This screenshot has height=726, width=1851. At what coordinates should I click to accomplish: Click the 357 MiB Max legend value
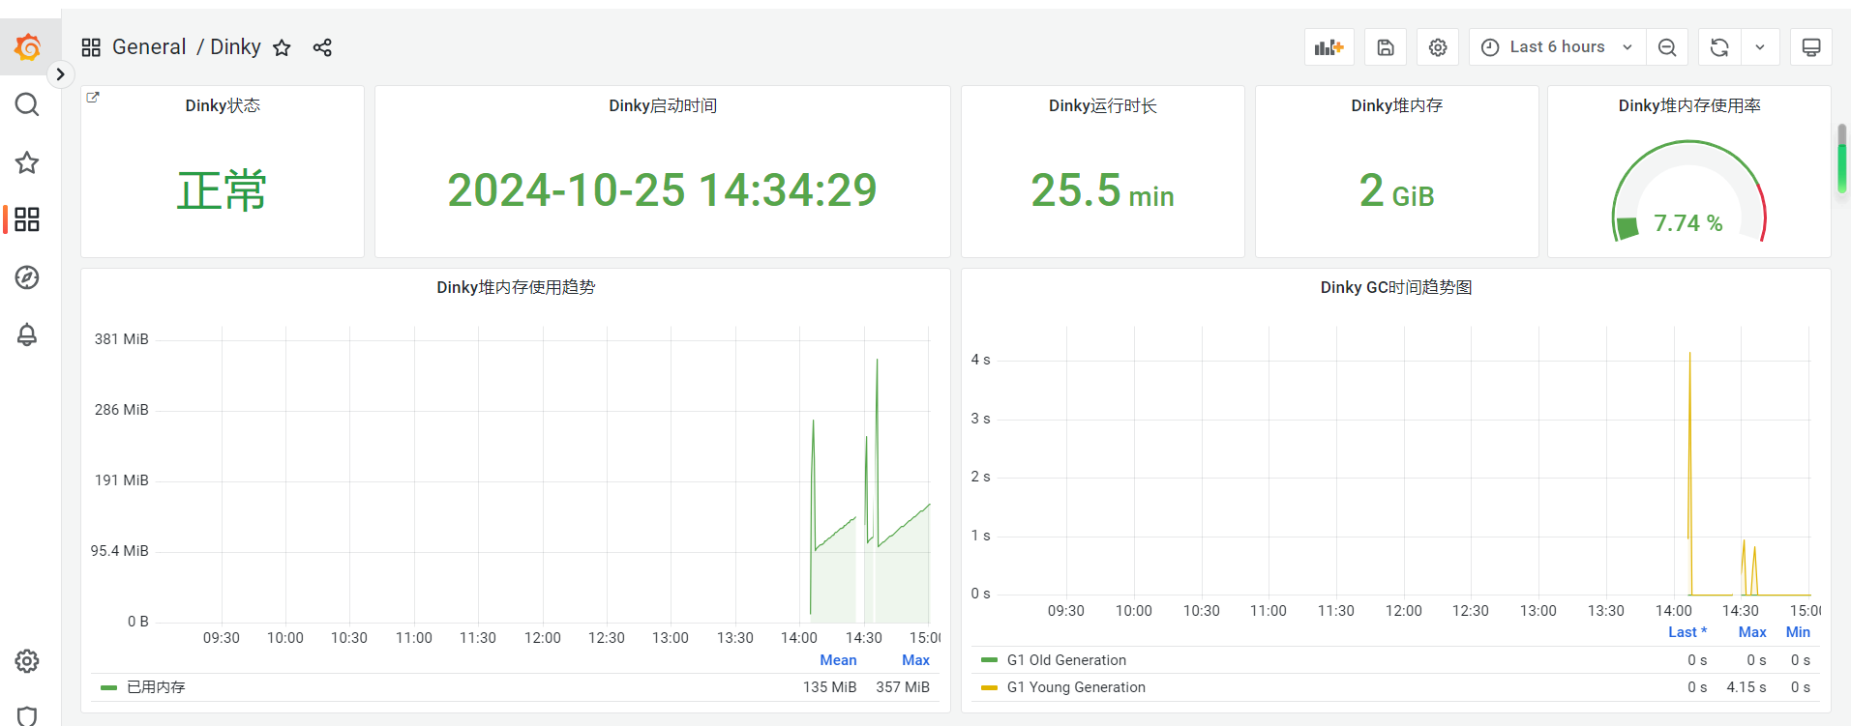(903, 687)
